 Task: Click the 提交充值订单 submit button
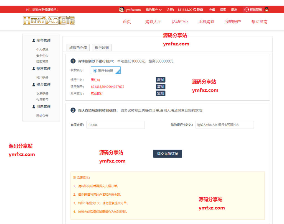click(168, 154)
